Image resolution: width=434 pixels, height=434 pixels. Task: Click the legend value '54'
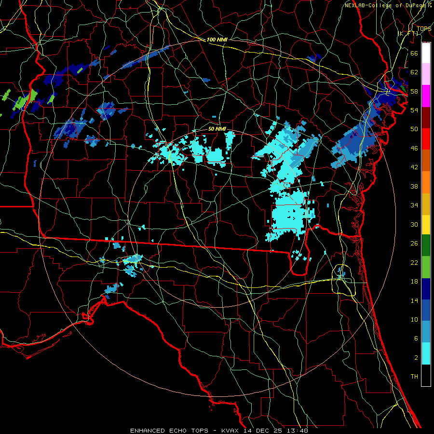[x=414, y=110]
